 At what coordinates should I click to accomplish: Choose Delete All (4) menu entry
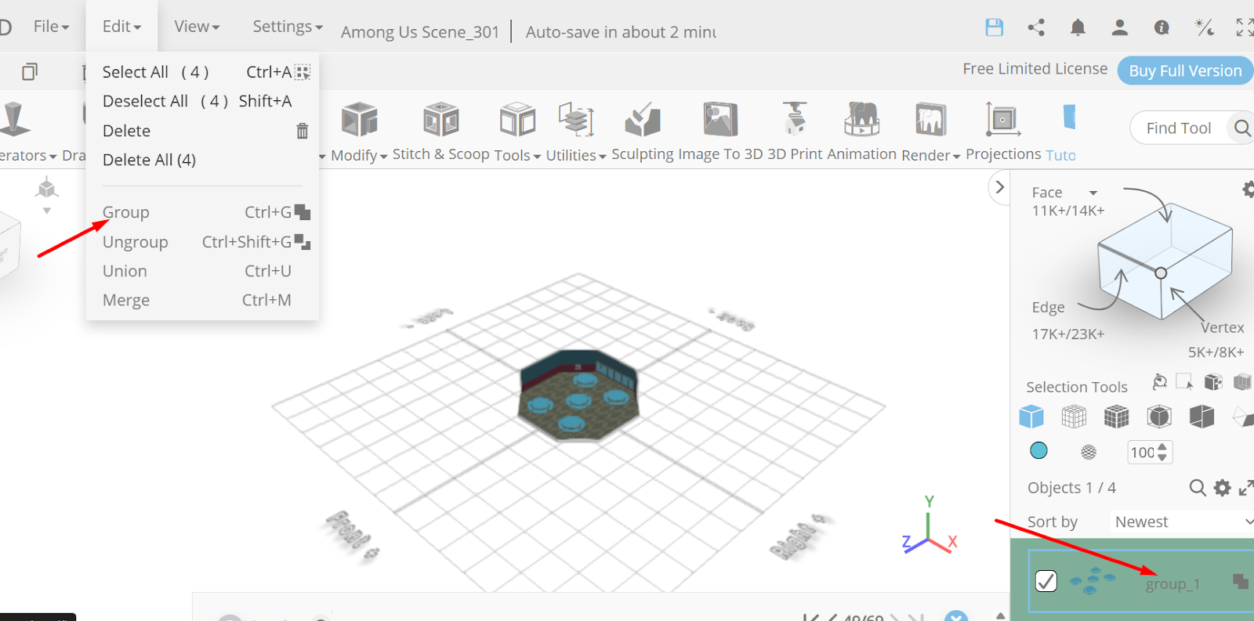pos(202,160)
